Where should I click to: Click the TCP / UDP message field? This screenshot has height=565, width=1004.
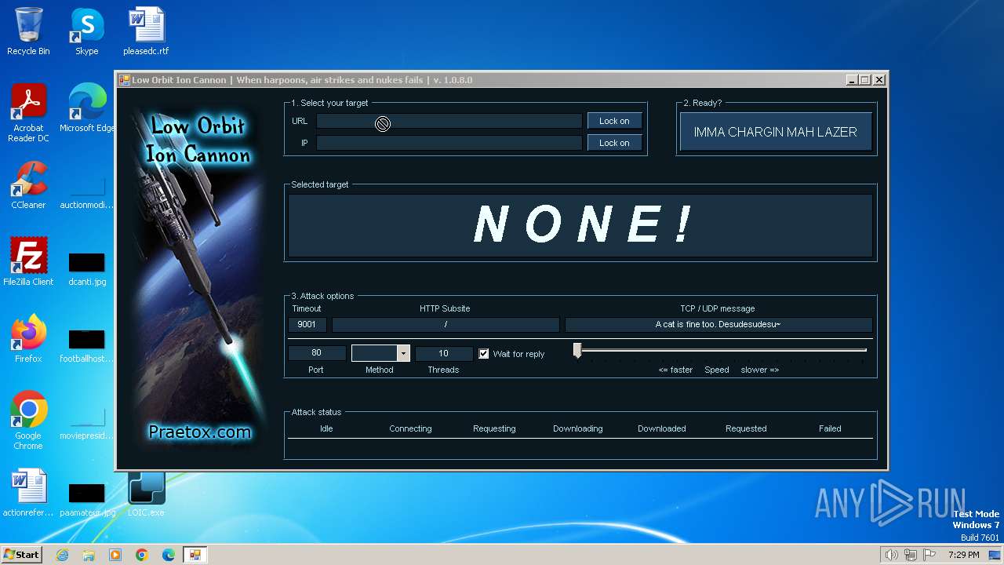coord(718,324)
